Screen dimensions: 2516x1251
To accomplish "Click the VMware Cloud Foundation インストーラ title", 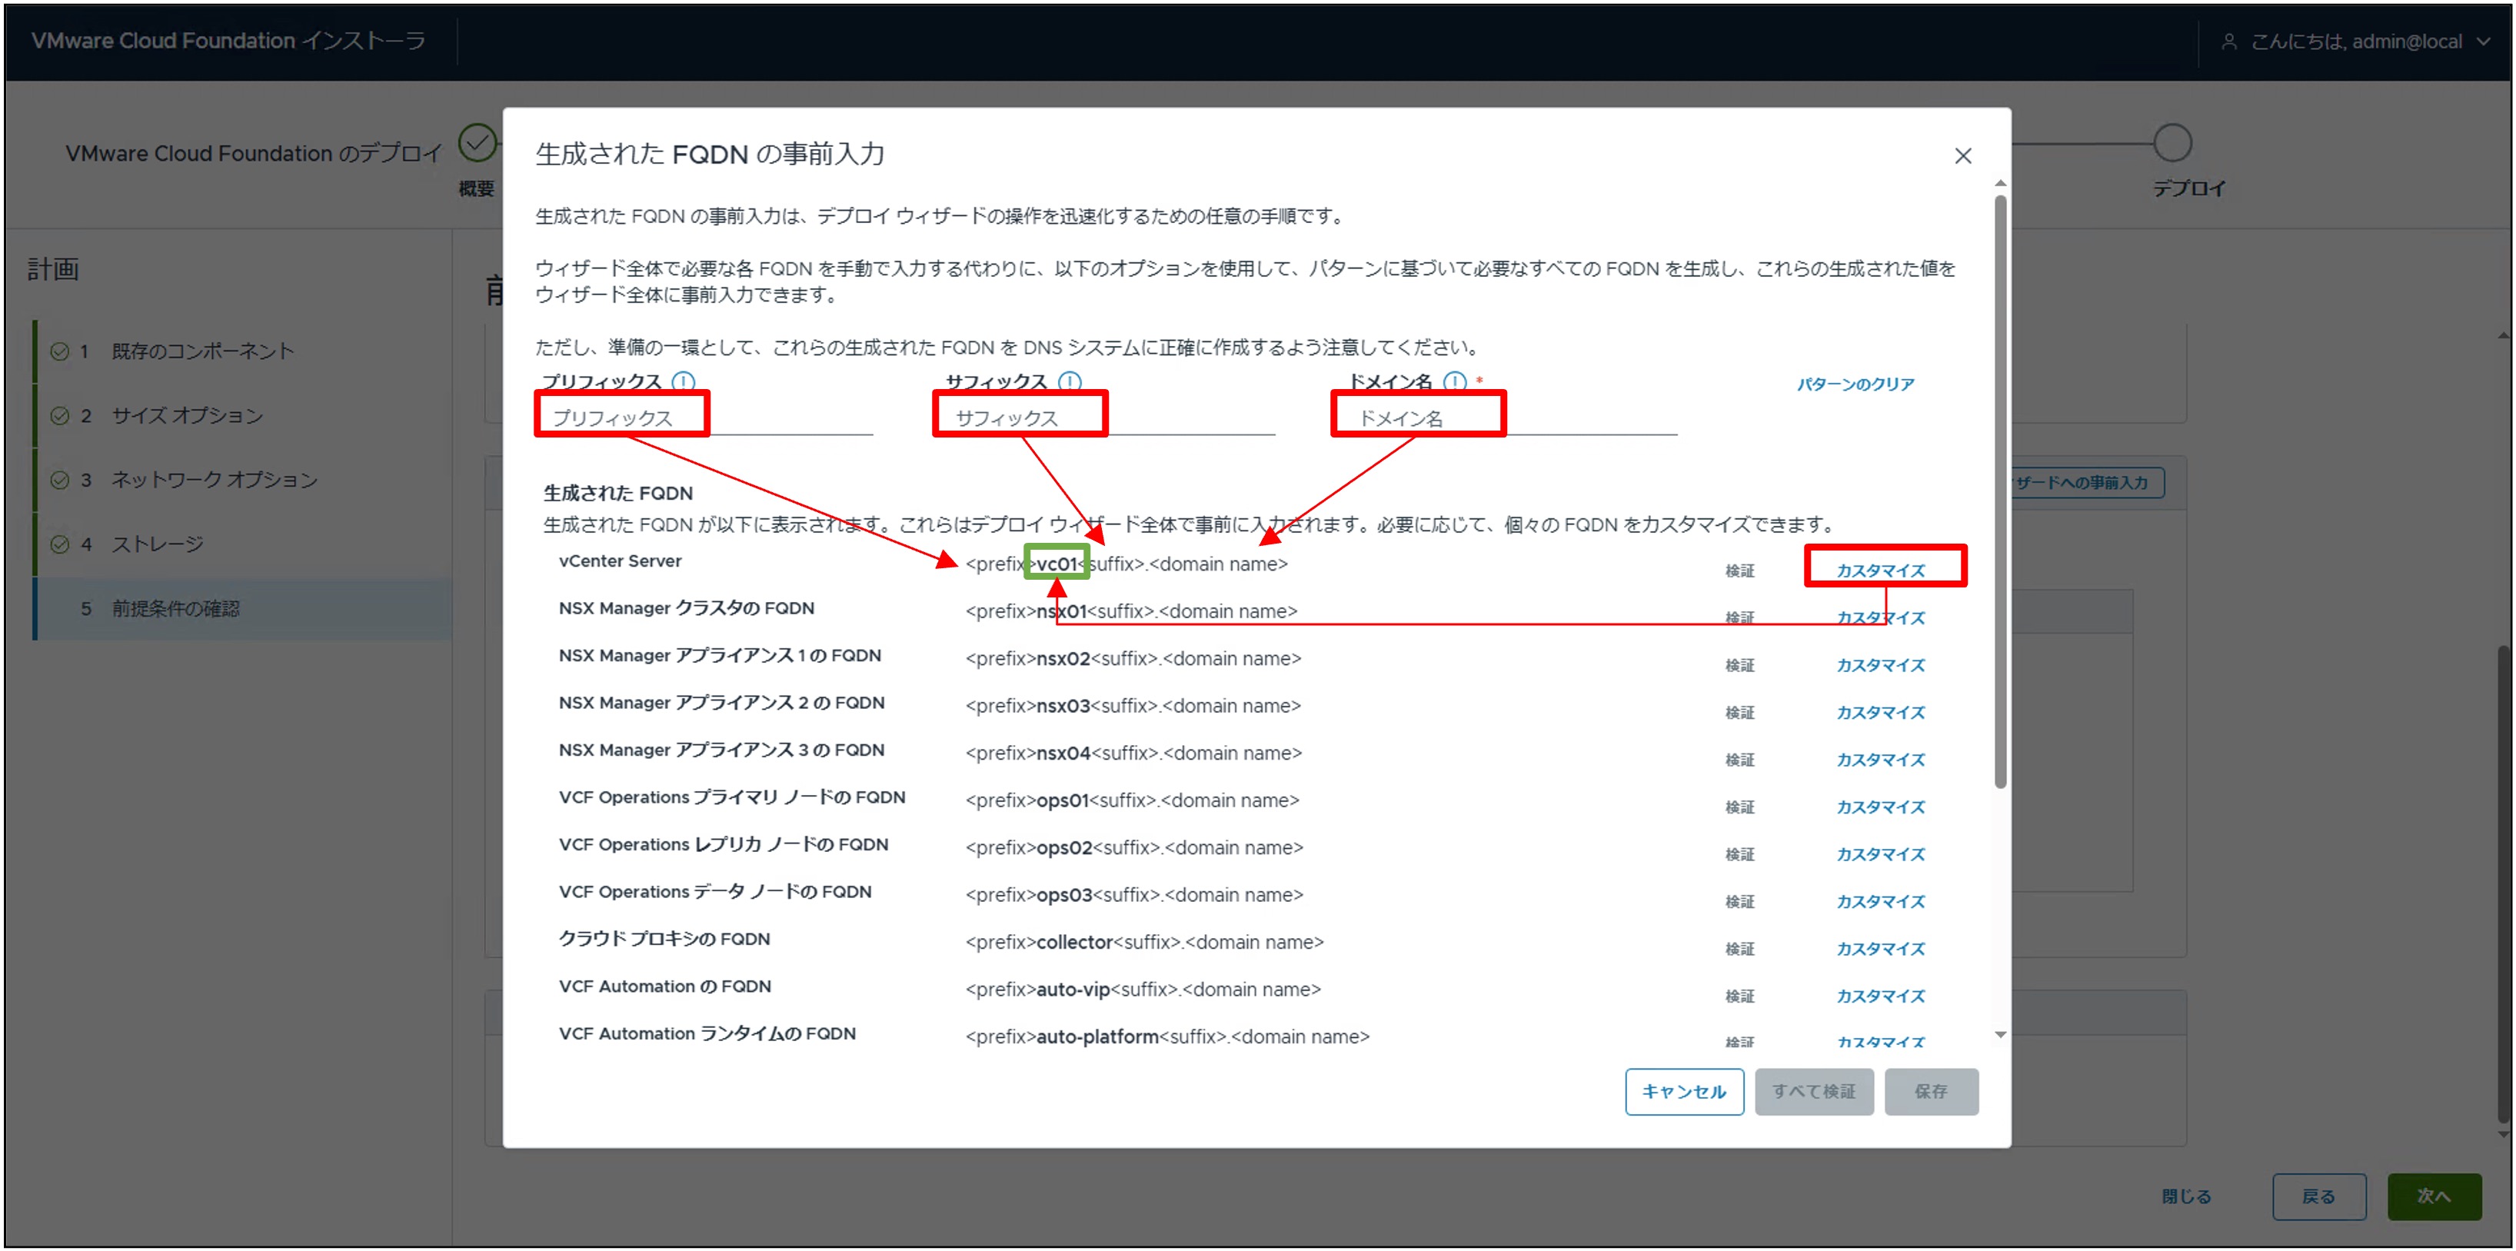I will 228,41.
